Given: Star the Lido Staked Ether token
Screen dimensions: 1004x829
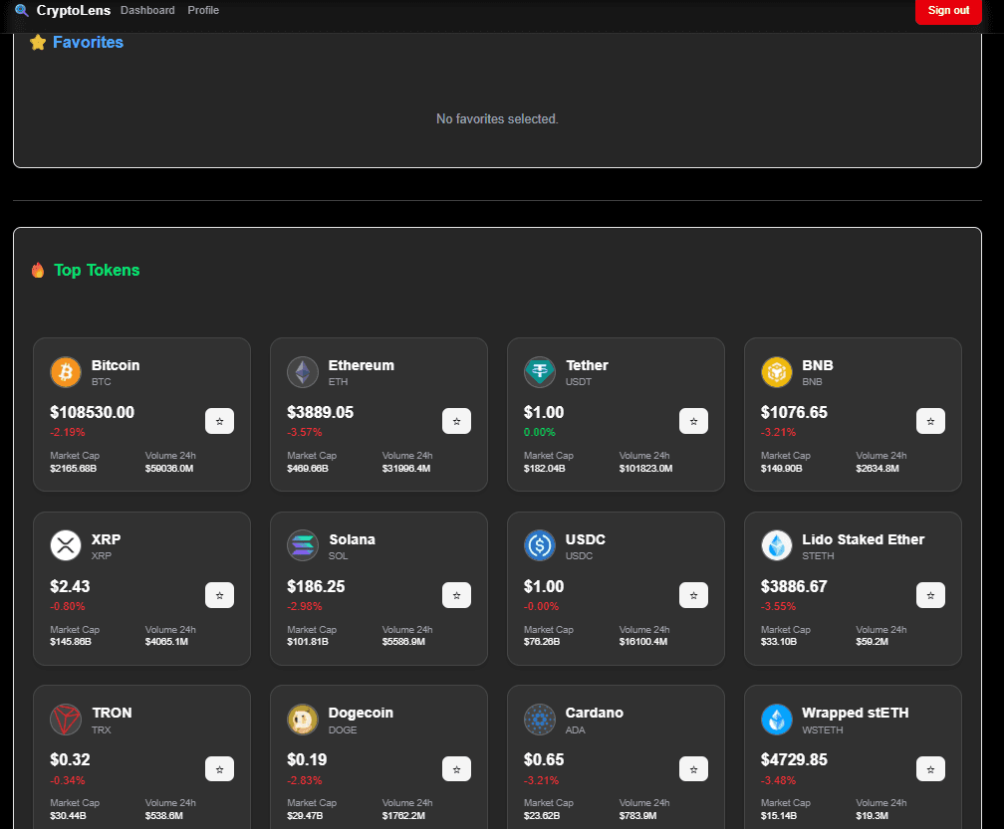Looking at the screenshot, I should click(x=930, y=595).
